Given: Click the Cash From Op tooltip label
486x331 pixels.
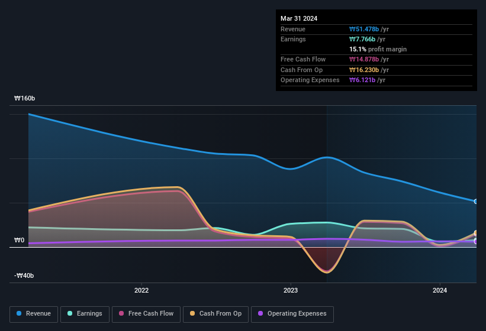Looking at the screenshot, I should coord(301,70).
